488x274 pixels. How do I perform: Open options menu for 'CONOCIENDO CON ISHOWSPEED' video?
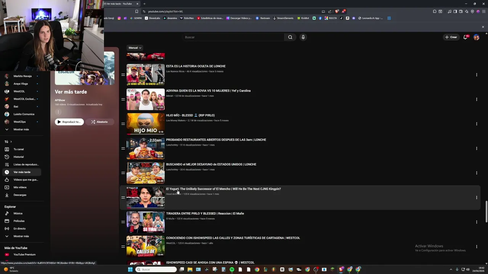point(477,247)
